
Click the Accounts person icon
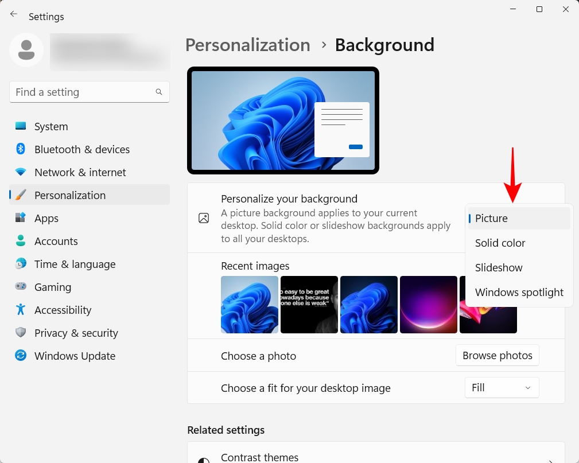point(21,241)
